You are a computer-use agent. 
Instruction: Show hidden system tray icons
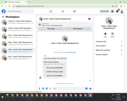pos(111,97)
